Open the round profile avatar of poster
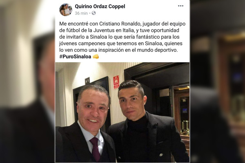245x163 pixels. coord(66,10)
